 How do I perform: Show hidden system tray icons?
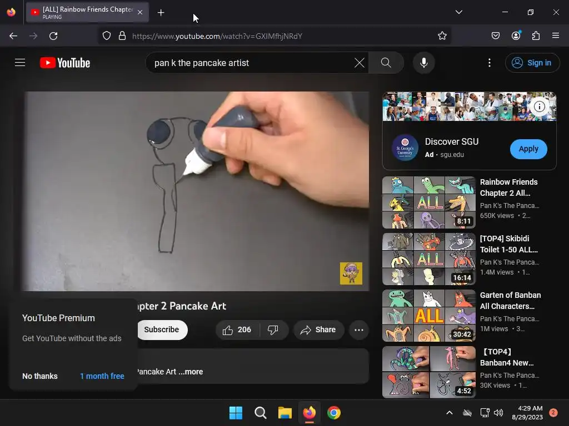point(449,413)
